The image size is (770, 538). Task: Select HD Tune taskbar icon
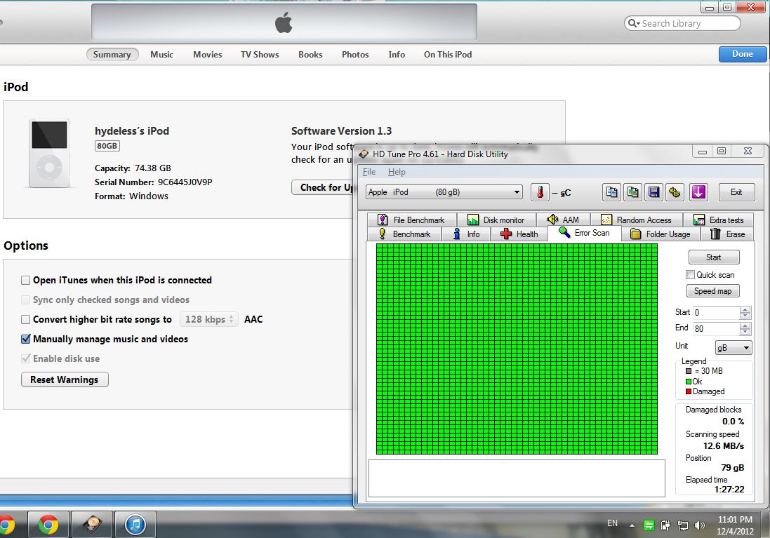92,525
